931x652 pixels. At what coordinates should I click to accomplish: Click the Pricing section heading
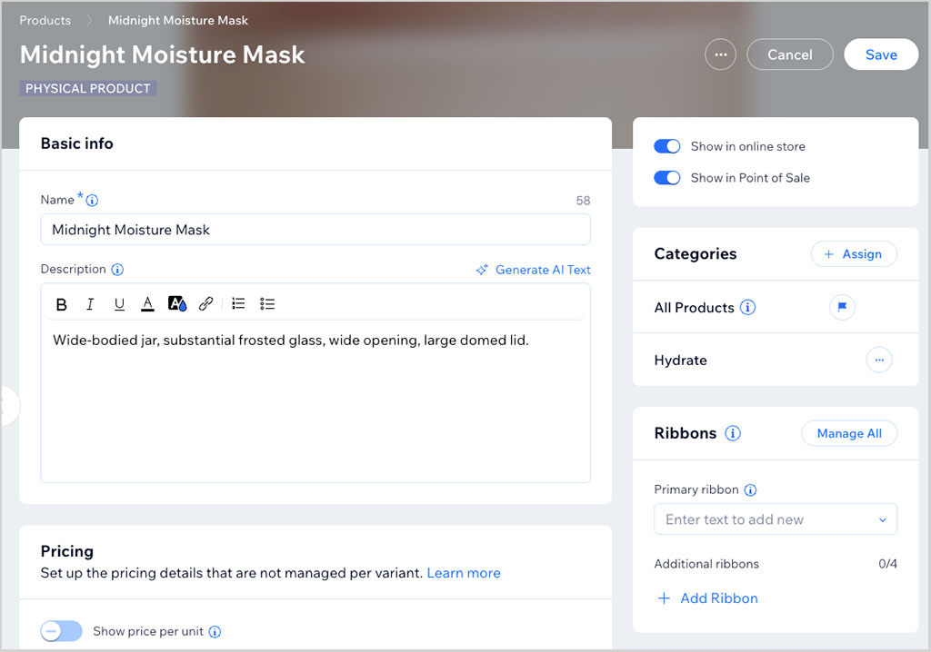tap(67, 552)
